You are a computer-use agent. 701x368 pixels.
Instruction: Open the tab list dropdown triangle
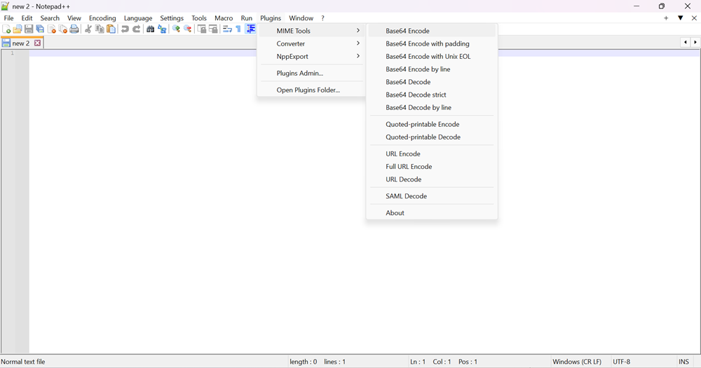[680, 18]
